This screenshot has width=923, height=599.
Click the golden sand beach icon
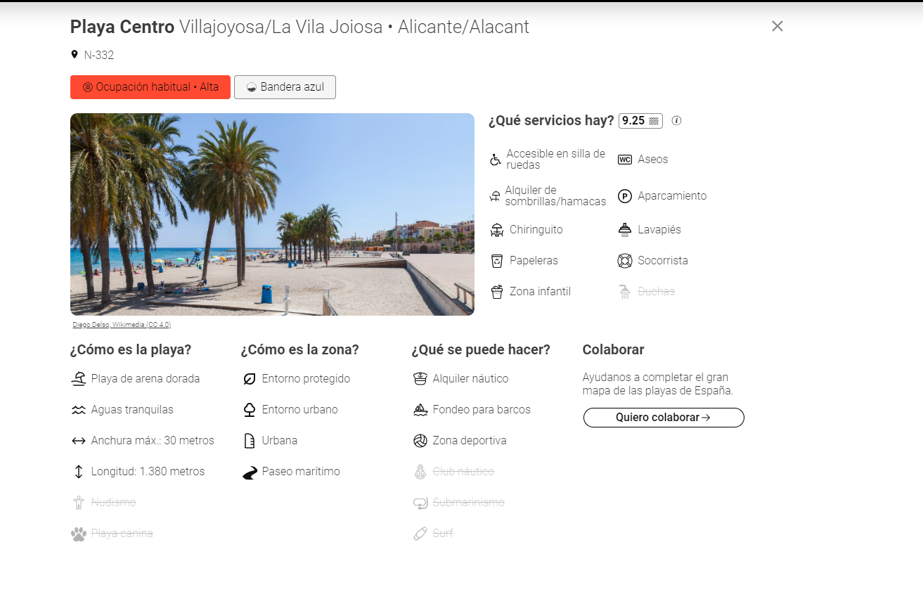pos(78,379)
